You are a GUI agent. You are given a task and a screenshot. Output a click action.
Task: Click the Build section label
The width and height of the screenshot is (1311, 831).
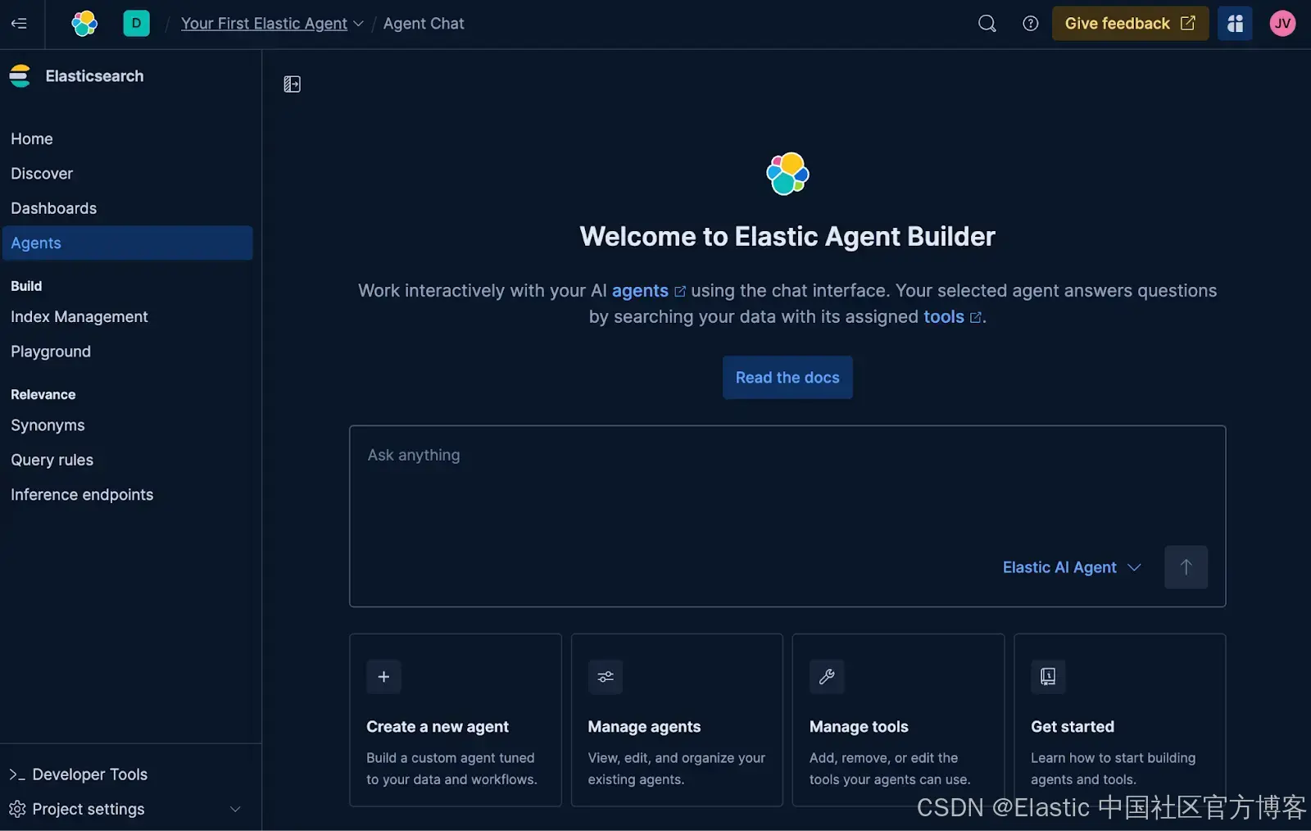[x=26, y=286]
